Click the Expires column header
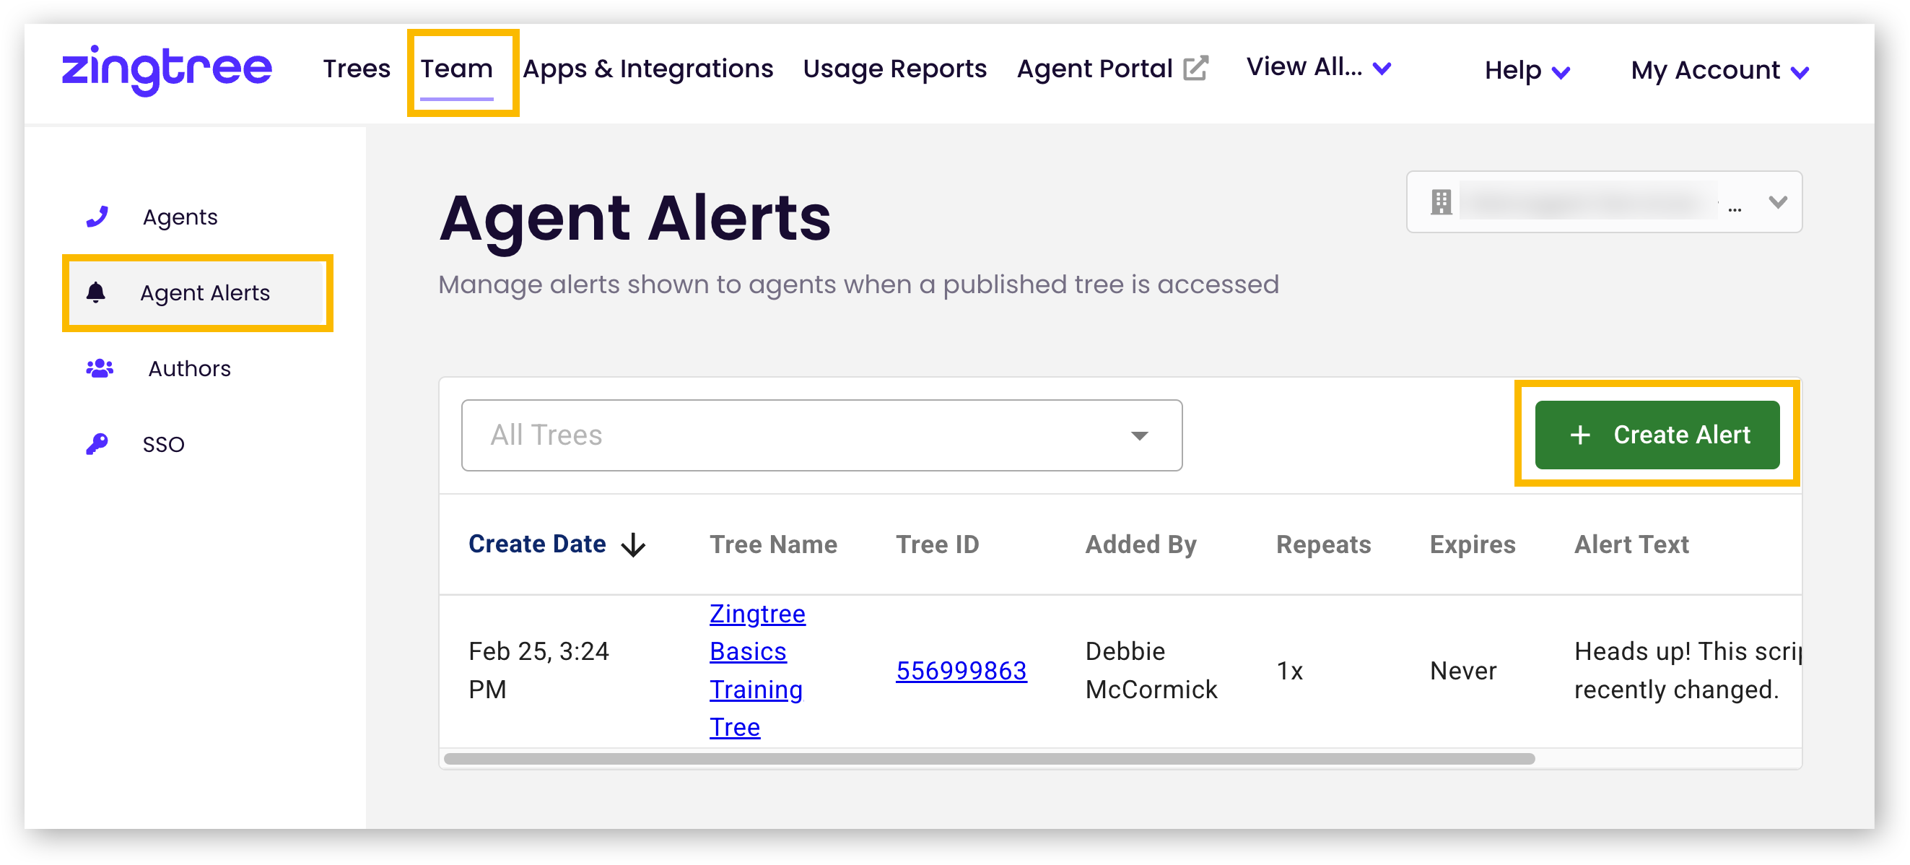Screen dimensions: 1910x865 coord(1472,544)
